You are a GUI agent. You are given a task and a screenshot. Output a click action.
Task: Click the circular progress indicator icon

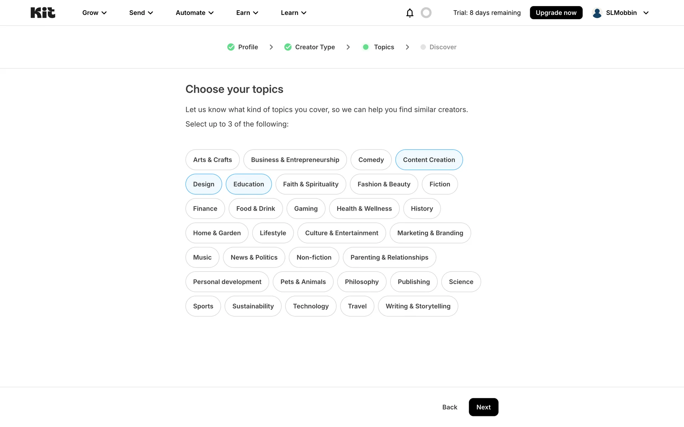[426, 13]
